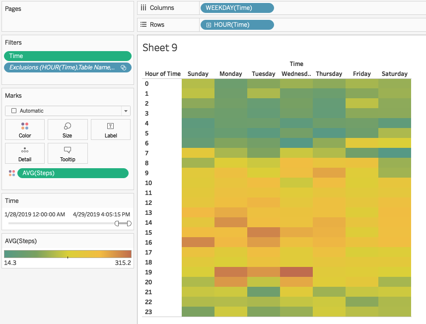This screenshot has height=324, width=426.
Task: Select the Saturday hour 7 heatmap cell
Action: [x=395, y=153]
